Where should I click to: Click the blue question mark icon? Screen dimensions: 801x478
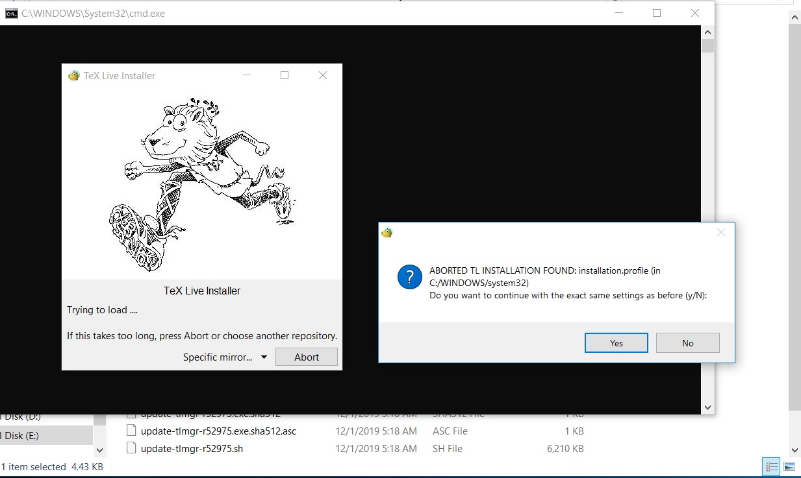pyautogui.click(x=409, y=278)
